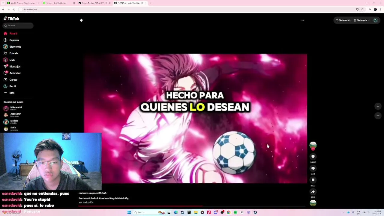
Task: Close the Kick Dashboard tab
Action: tap(74, 3)
